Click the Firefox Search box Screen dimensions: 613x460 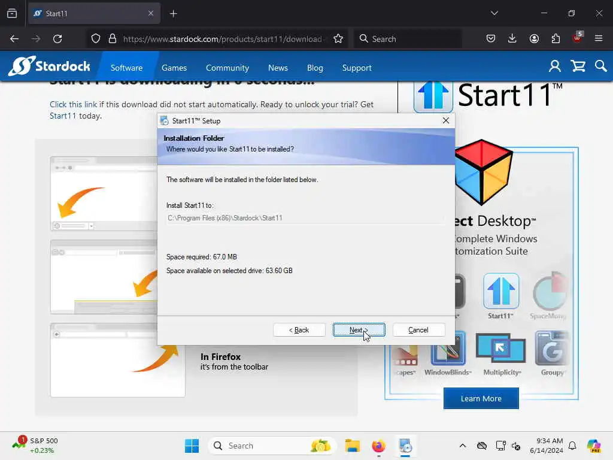pyautogui.click(x=408, y=39)
